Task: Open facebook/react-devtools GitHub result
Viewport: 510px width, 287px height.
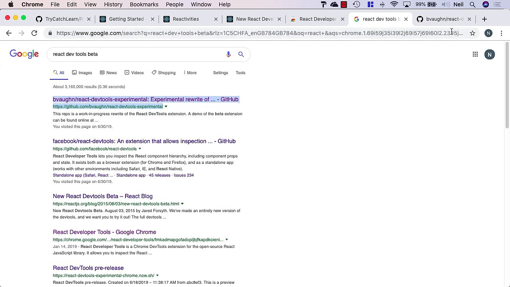Action: [x=144, y=141]
